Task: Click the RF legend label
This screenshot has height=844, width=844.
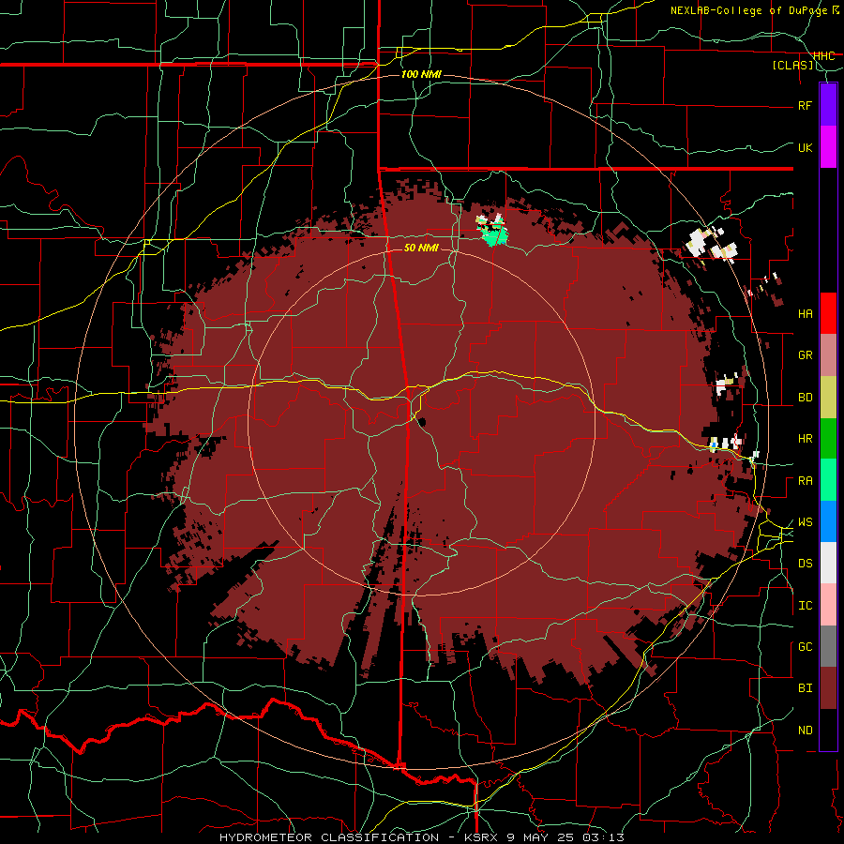Action: (x=806, y=105)
